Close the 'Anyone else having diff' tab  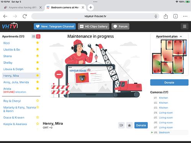41,8
